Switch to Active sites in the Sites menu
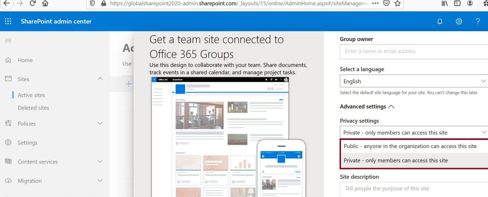This screenshot has width=488, height=197. [31, 95]
